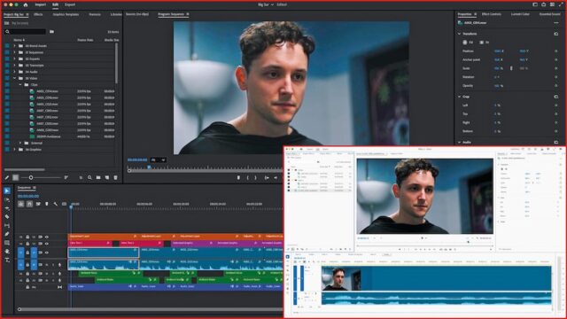Viewport: 567px width, 319px height.
Task: Select the Hand tool
Action: click(x=7, y=252)
